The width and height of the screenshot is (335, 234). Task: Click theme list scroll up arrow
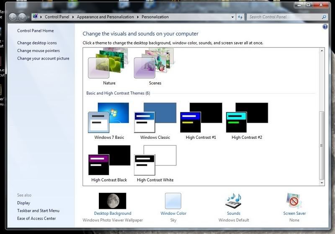(322, 51)
